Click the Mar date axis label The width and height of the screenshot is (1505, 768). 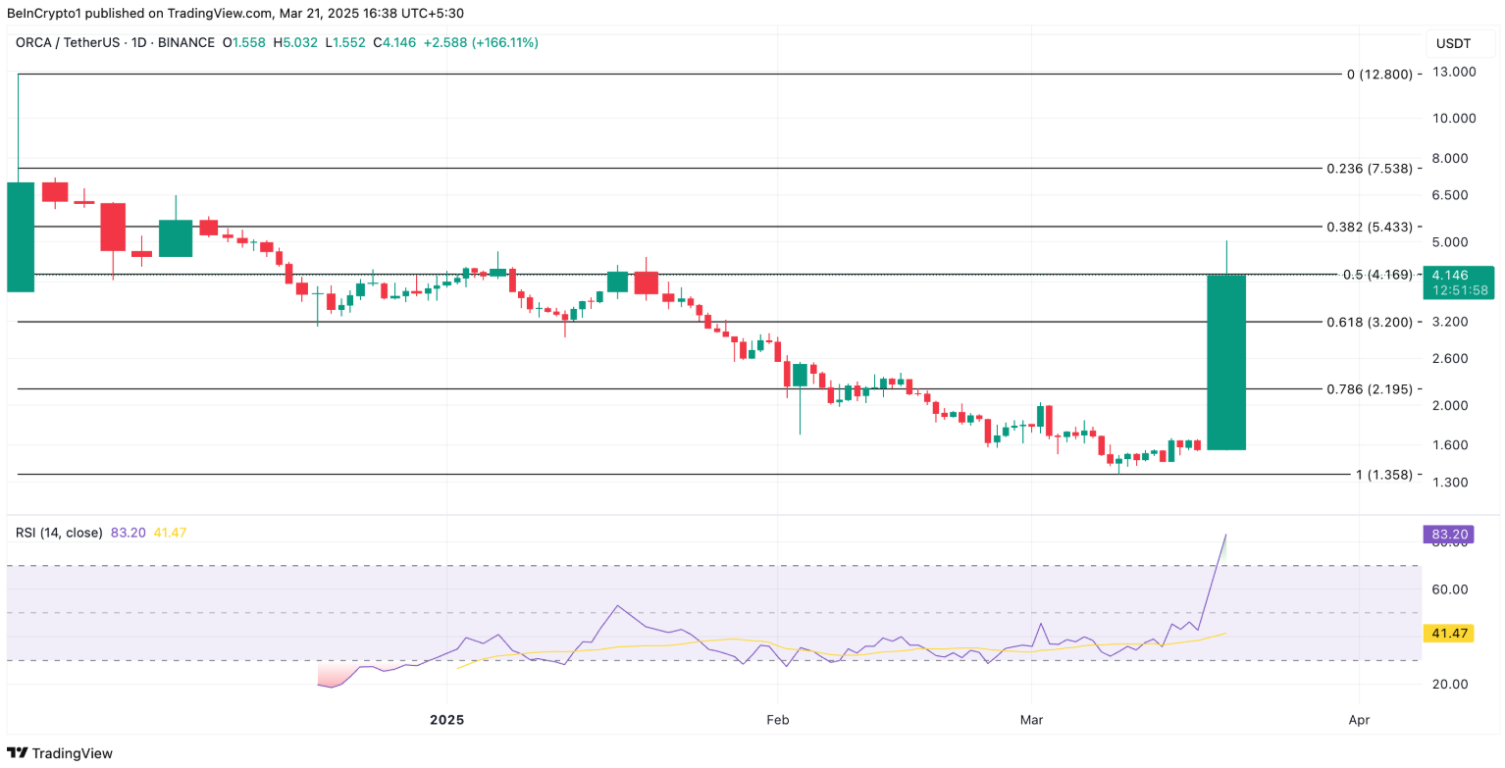[x=1031, y=719]
